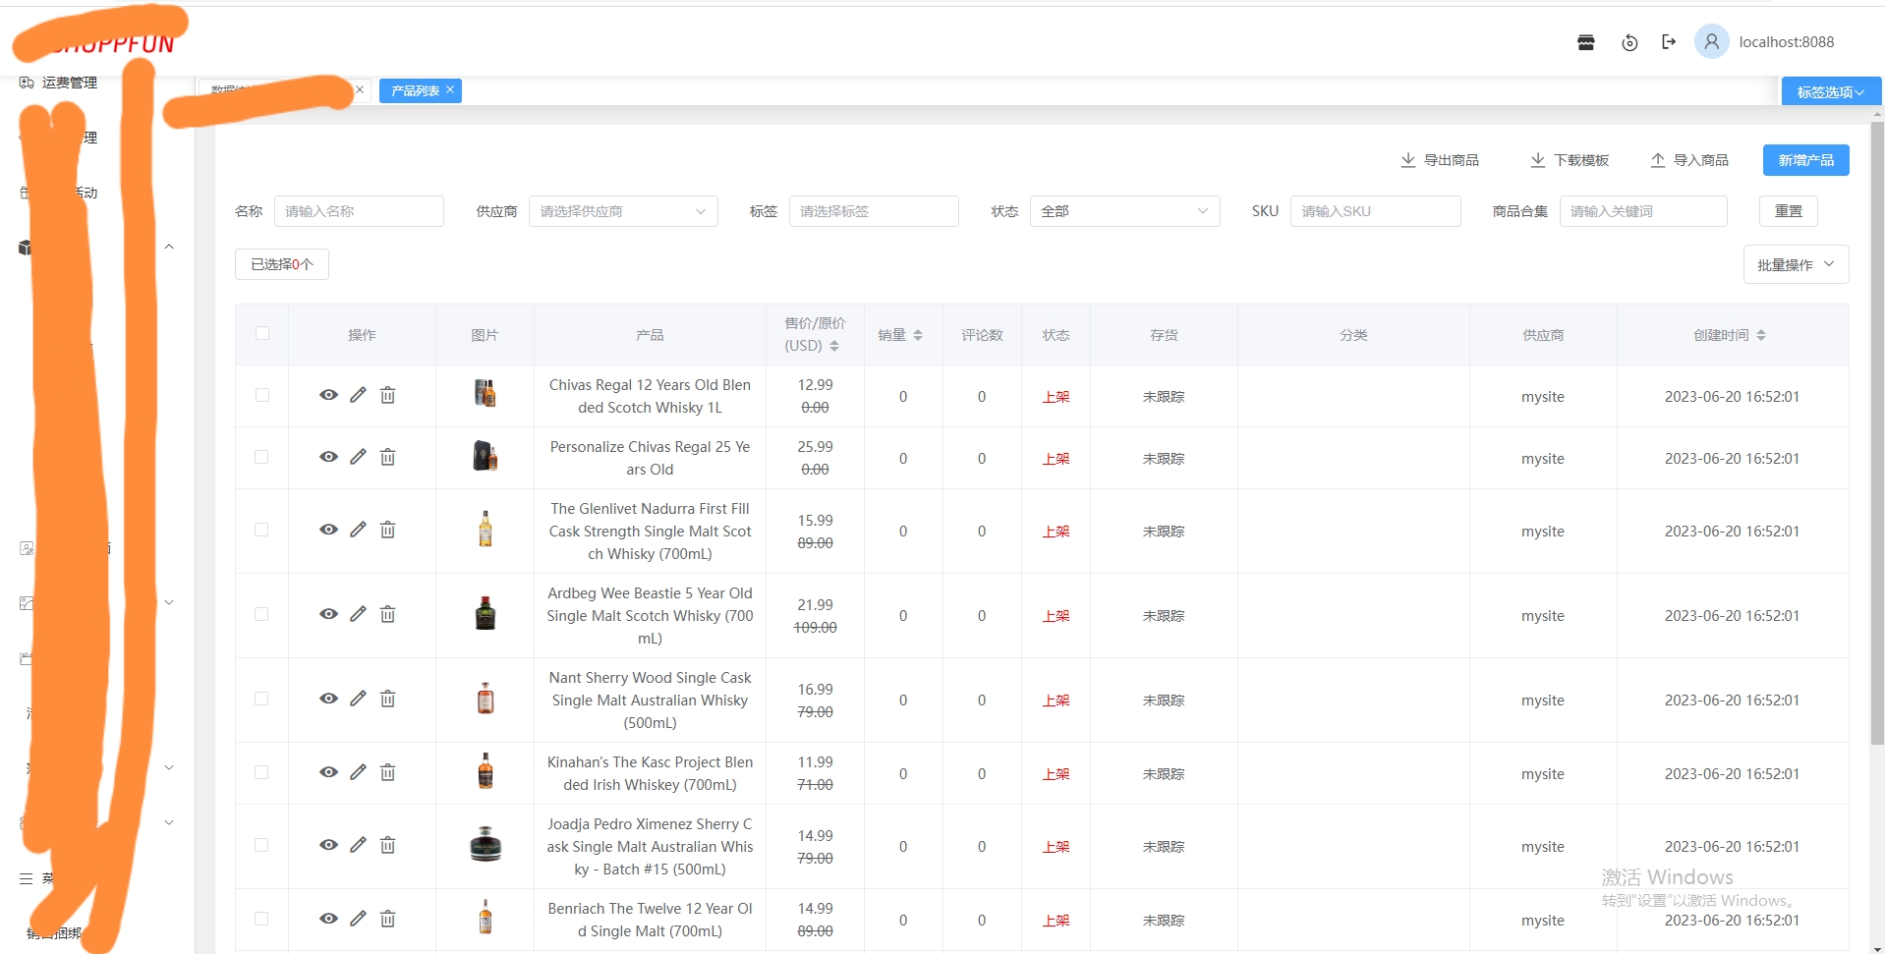Viewport: 1885px width, 954px height.
Task: Delete Ardbeg Wee Beastie product
Action: tap(388, 614)
